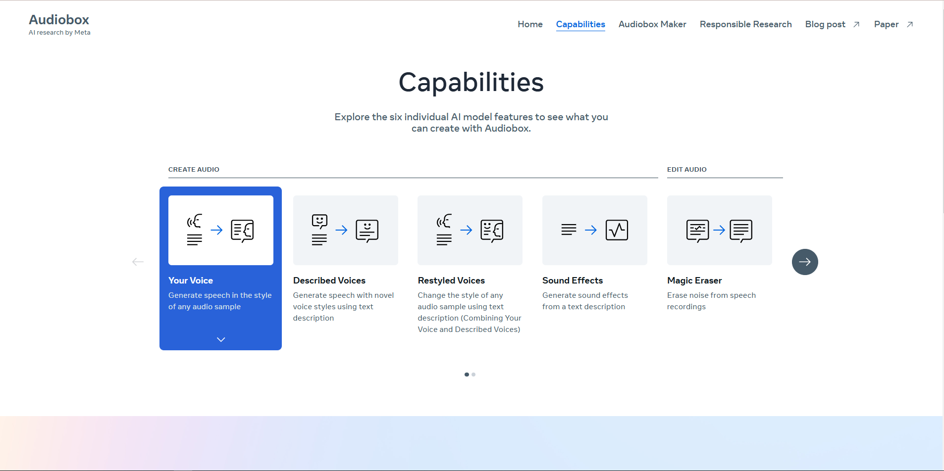
Task: Go to the next carousel slide arrow
Action: click(x=805, y=262)
